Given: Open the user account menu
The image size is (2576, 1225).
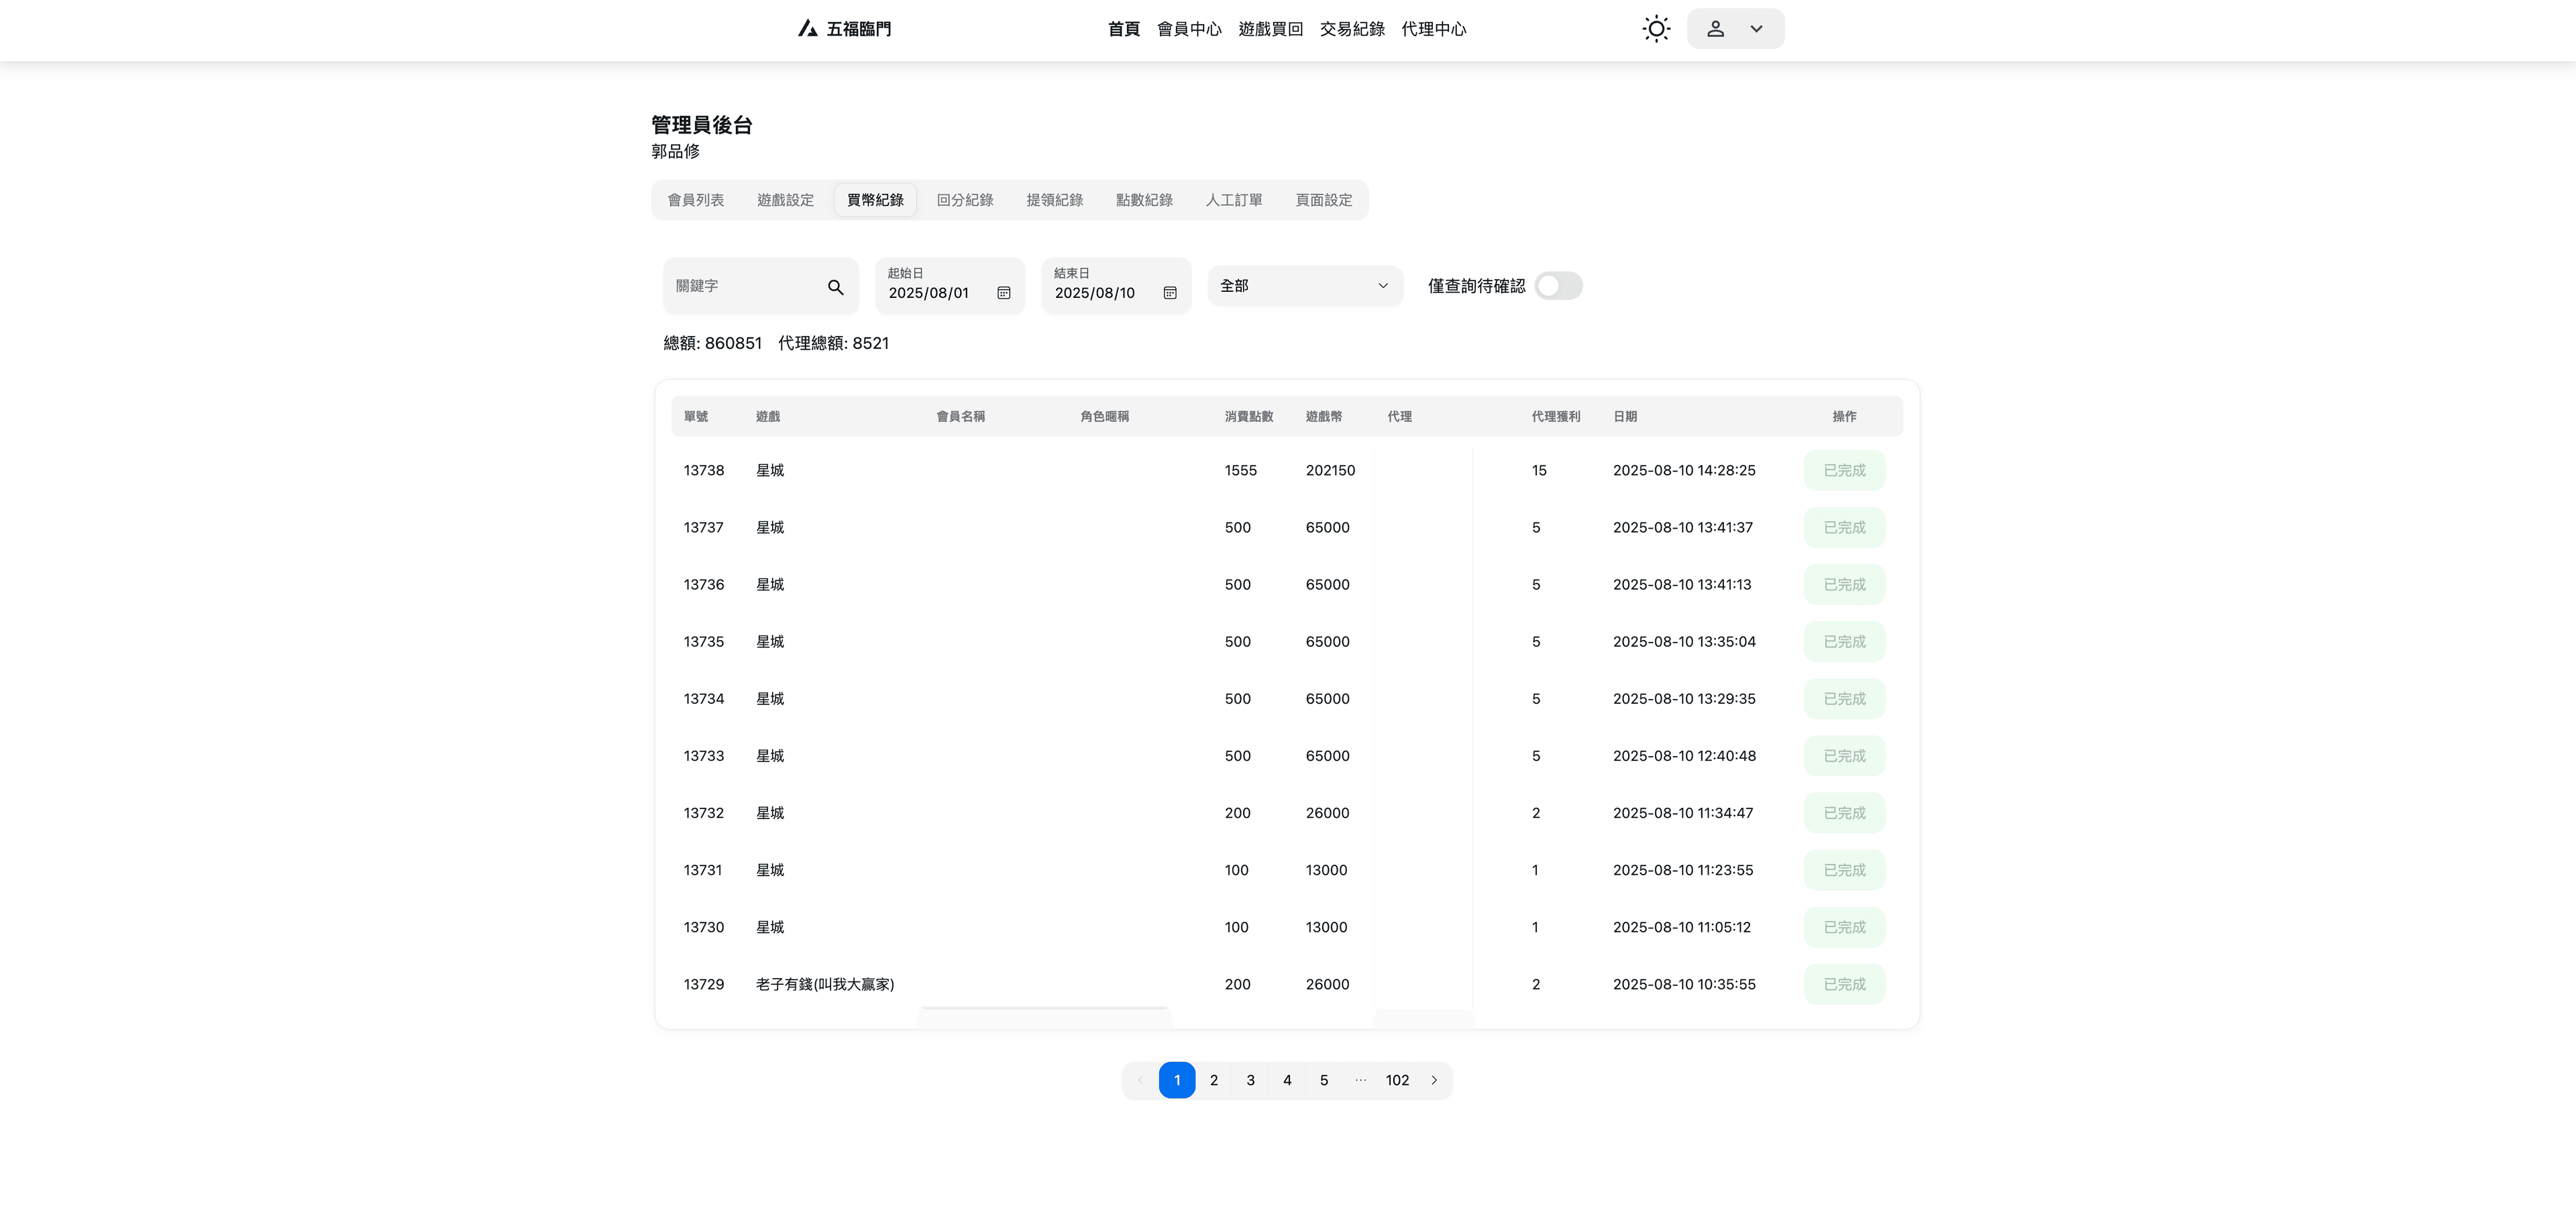Looking at the screenshot, I should pyautogui.click(x=1735, y=29).
